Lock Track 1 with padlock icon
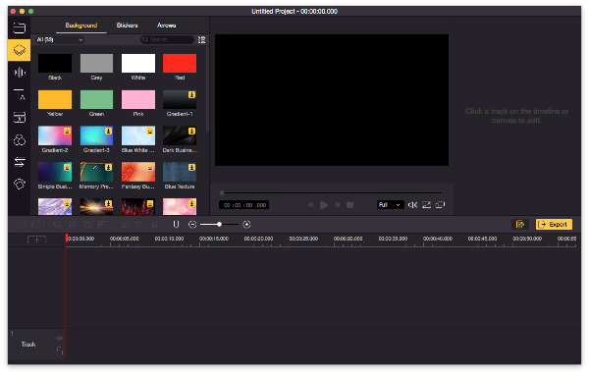Screen dimensions: 589x374 59,350
